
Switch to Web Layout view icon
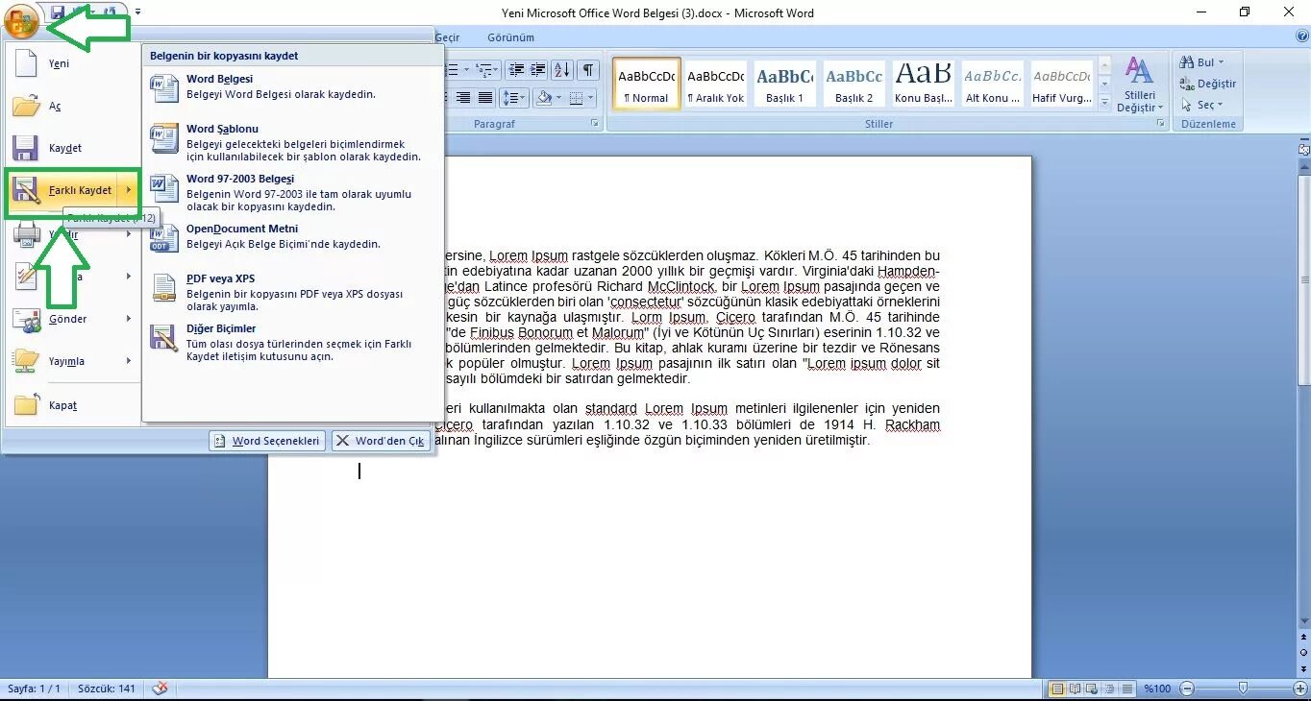coord(1092,689)
